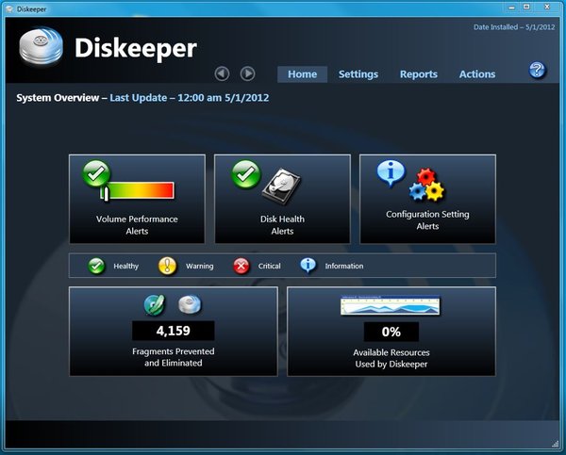Screen dimensions: 566x455
Task: Switch to the Home tab
Action: click(x=302, y=74)
